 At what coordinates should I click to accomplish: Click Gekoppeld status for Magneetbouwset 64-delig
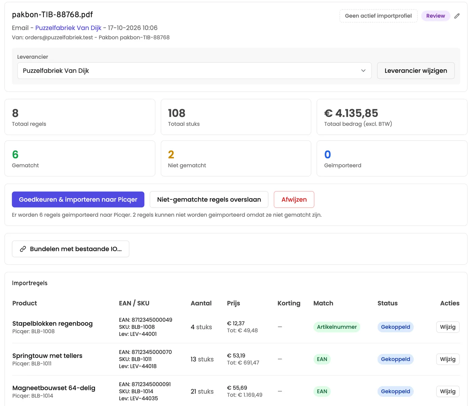click(395, 392)
